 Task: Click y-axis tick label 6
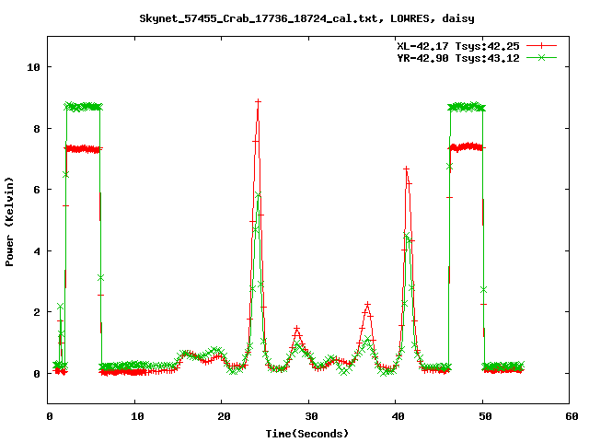tap(37, 190)
